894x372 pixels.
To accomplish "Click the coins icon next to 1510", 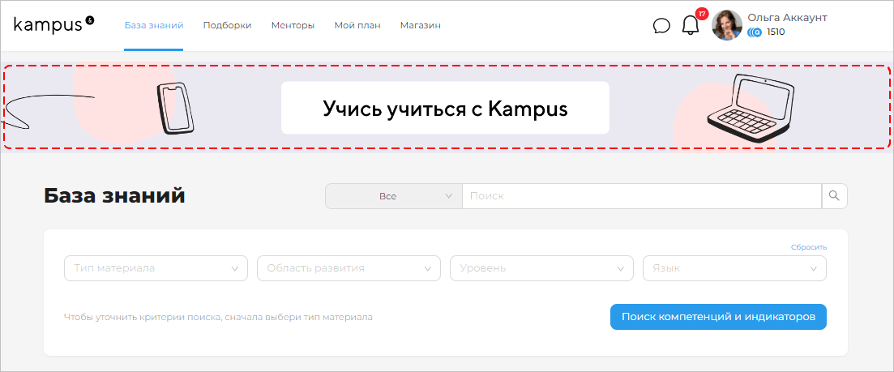I will (755, 32).
